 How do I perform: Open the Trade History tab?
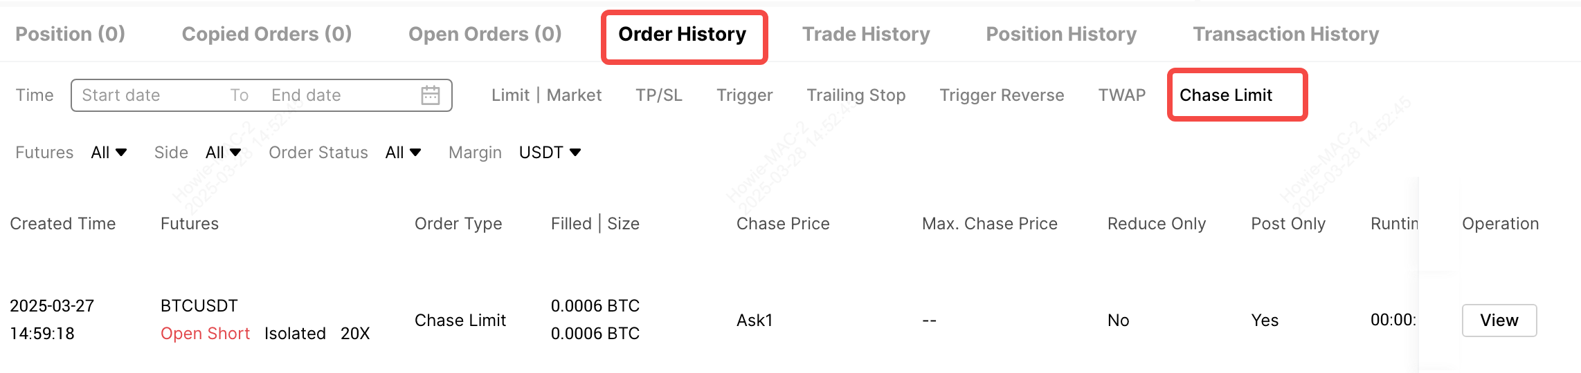coord(866,35)
